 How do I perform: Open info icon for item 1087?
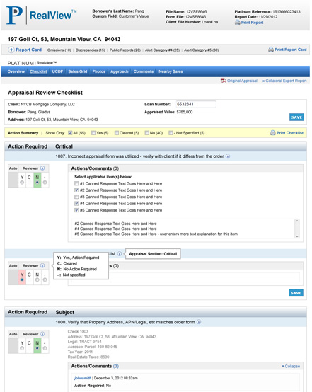coord(228,156)
